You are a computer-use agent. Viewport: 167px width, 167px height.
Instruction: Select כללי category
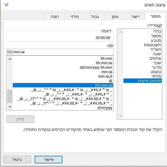(x=143, y=31)
